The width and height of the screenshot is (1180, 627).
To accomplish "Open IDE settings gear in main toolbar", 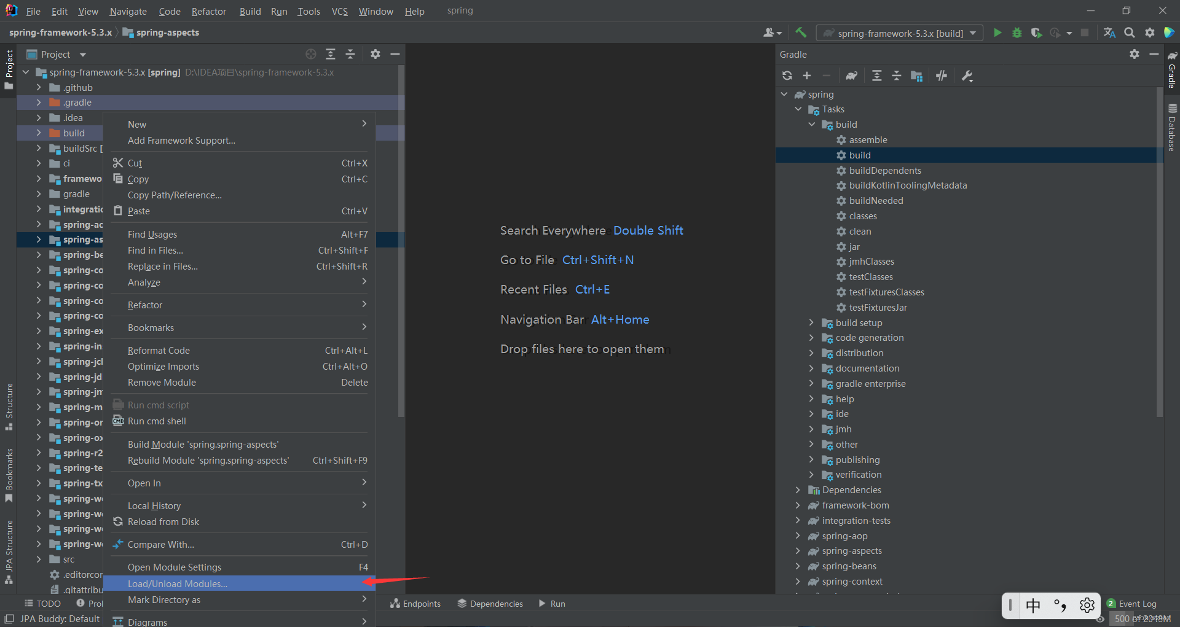I will coord(1150,33).
